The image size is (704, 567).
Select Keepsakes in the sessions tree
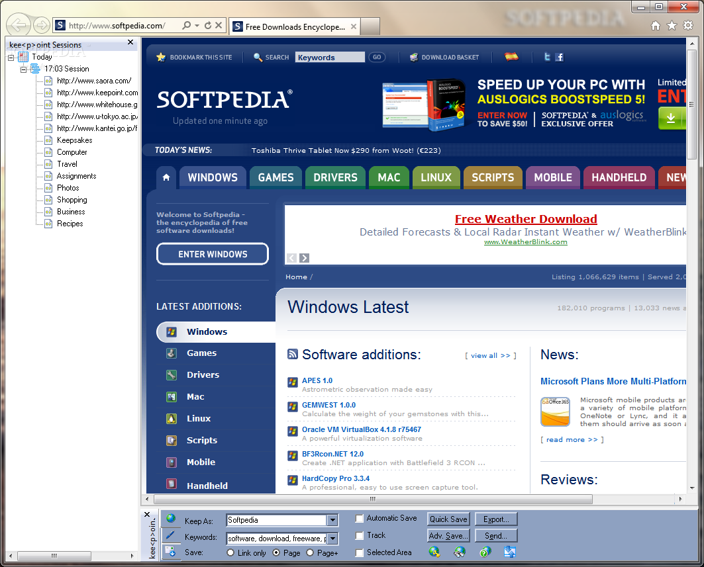75,140
